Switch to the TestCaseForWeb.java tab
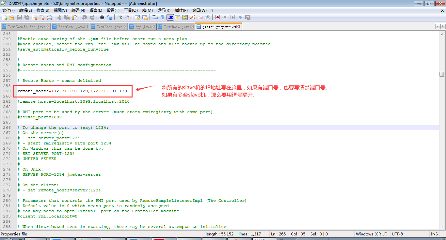446x240 pixels. click(25, 27)
